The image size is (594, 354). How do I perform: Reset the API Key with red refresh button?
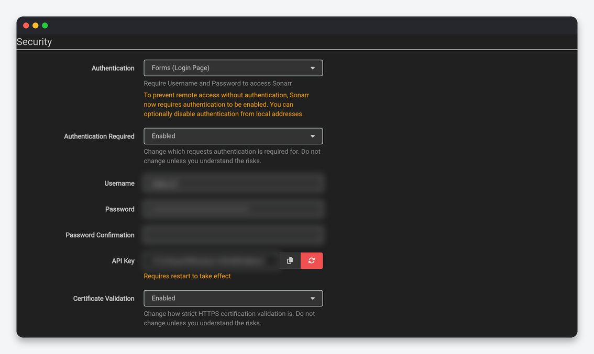[x=312, y=260]
